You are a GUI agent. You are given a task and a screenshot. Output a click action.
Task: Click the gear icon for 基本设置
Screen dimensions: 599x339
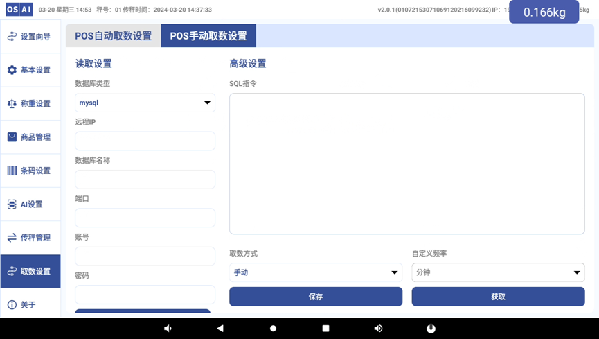12,70
